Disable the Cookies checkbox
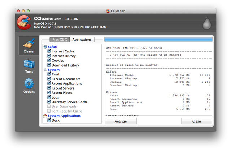231x151 pixels. (x=49, y=61)
